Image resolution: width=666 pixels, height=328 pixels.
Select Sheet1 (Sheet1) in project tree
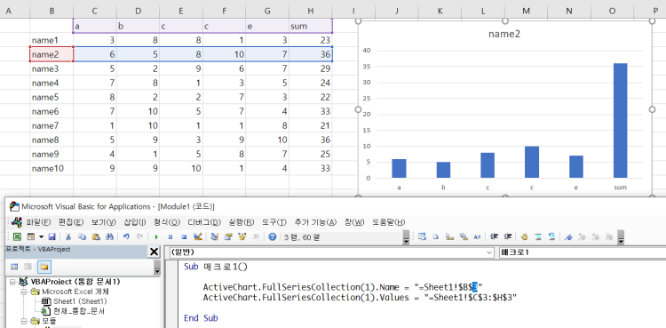80,301
